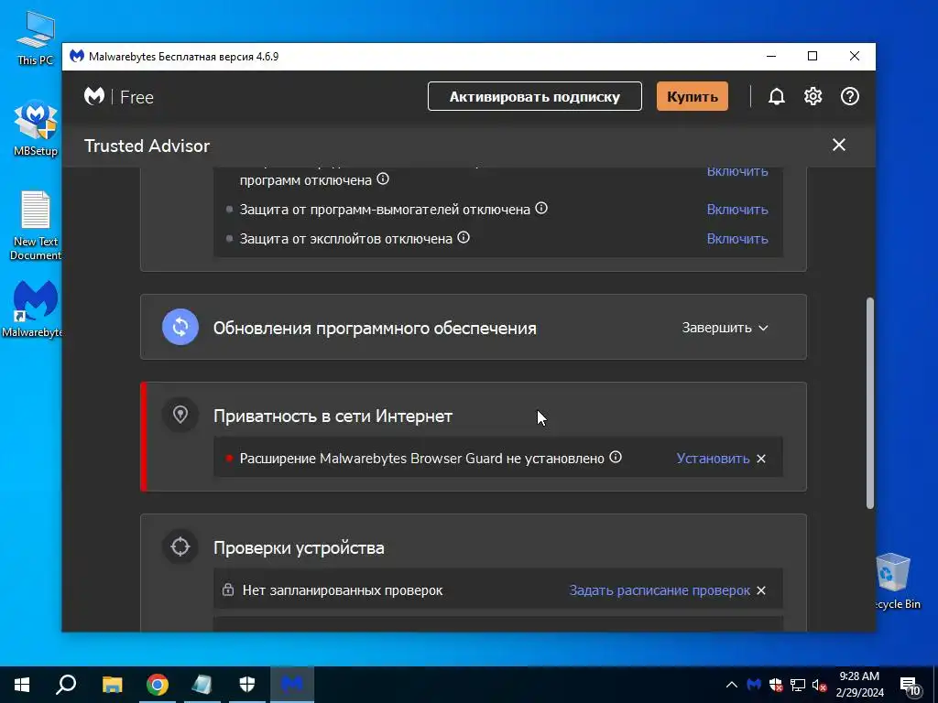Viewport: 938px width, 703px height.
Task: Open the notebook app on taskbar
Action: [x=202, y=685]
